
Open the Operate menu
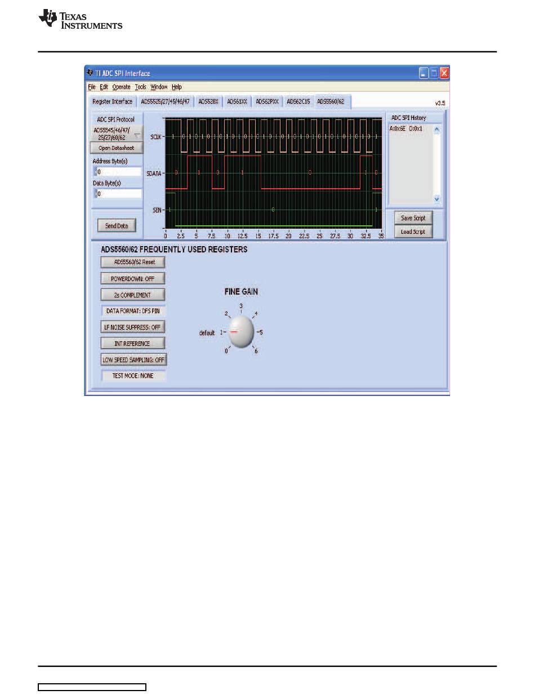point(121,87)
